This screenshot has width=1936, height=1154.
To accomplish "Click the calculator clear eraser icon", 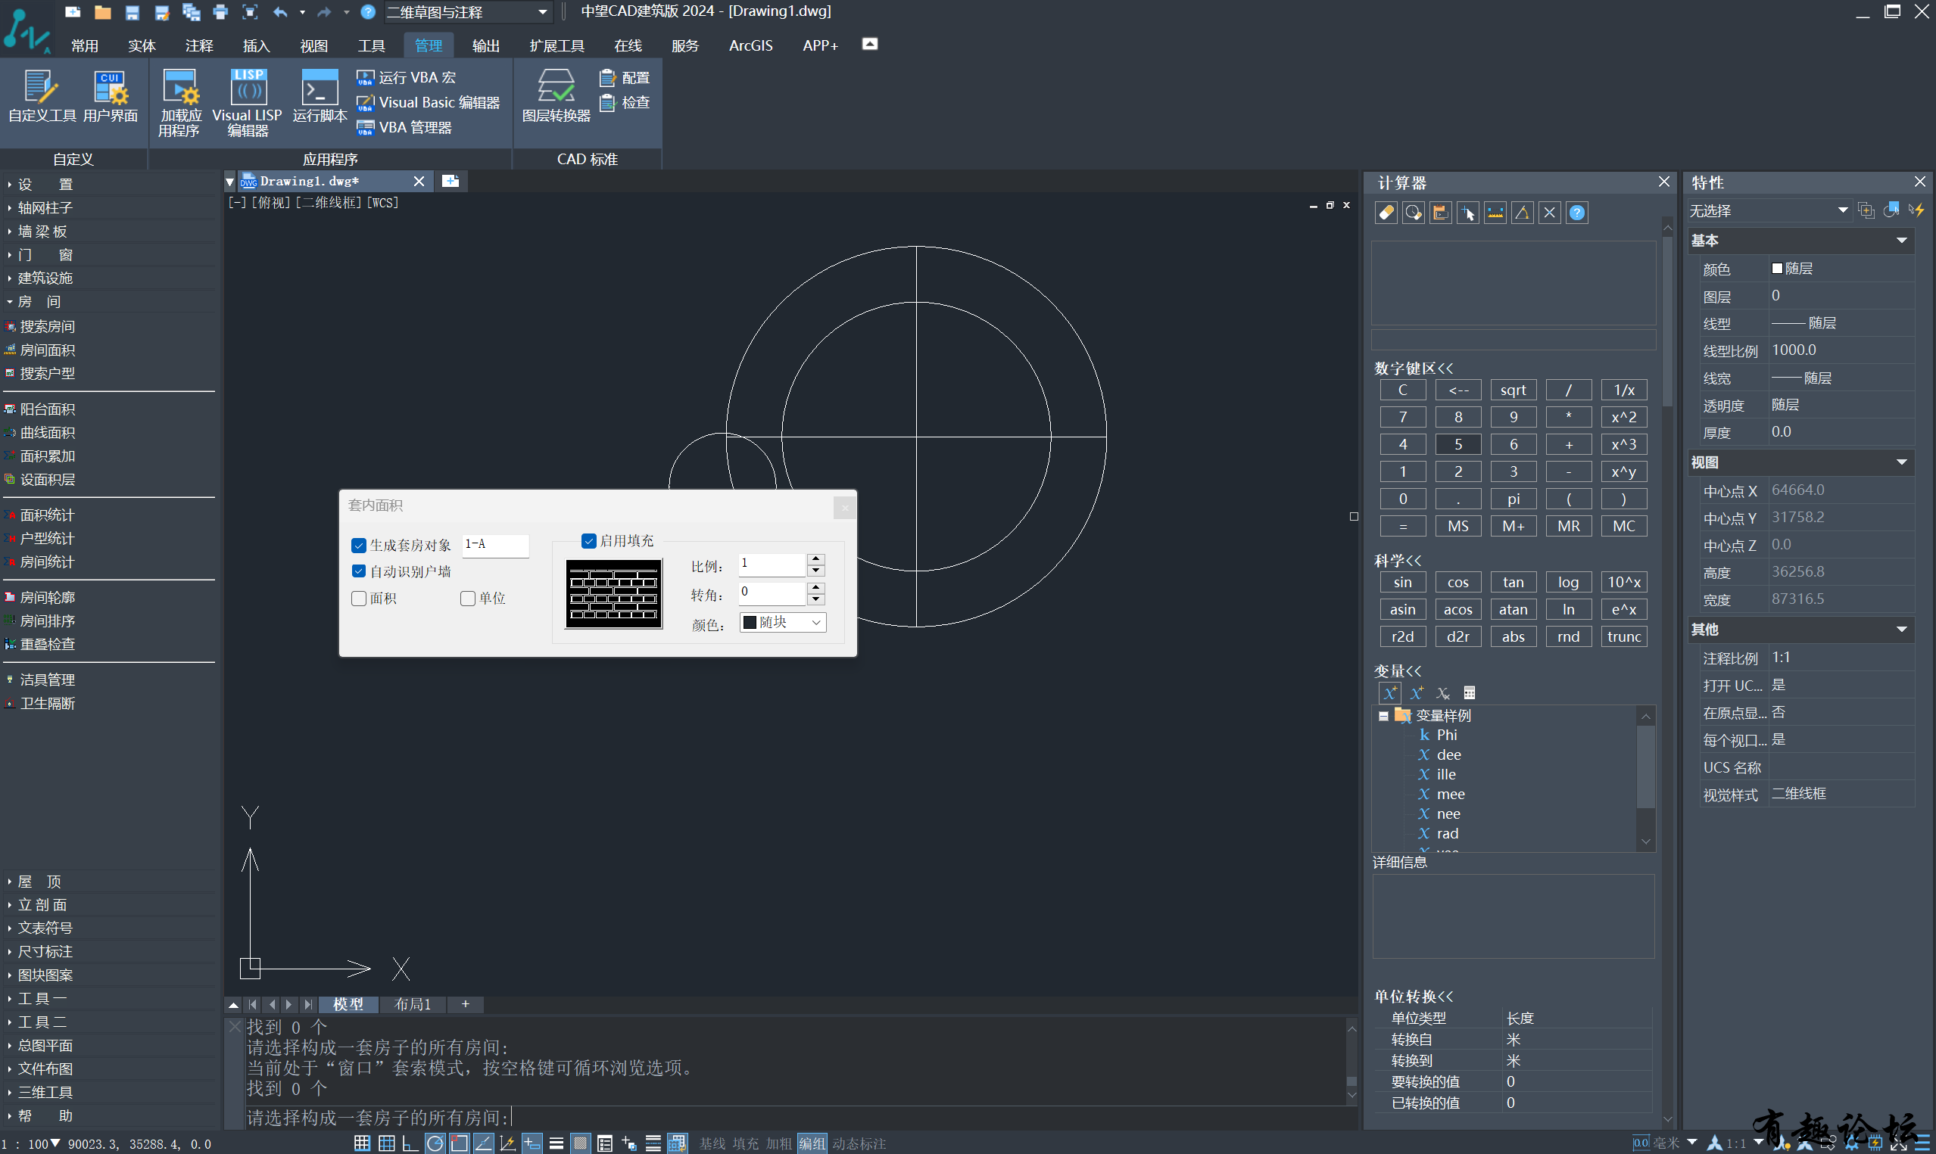I will (x=1386, y=213).
